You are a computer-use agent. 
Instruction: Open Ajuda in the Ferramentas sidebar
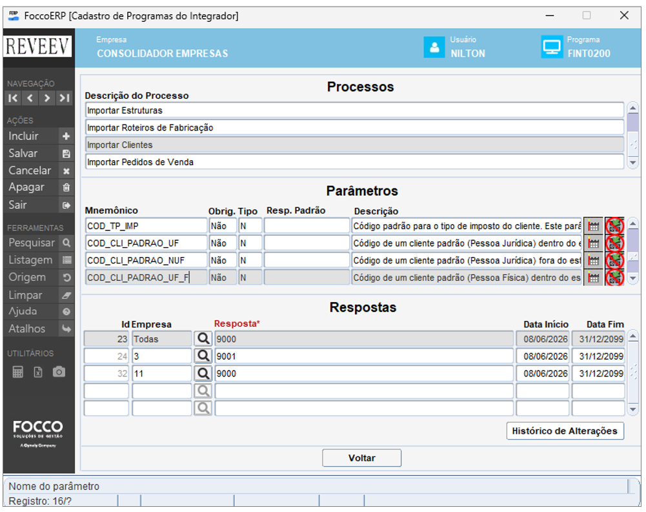pos(39,312)
